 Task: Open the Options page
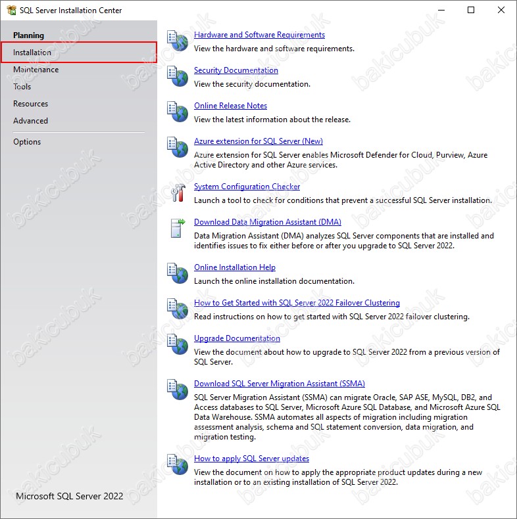click(27, 142)
